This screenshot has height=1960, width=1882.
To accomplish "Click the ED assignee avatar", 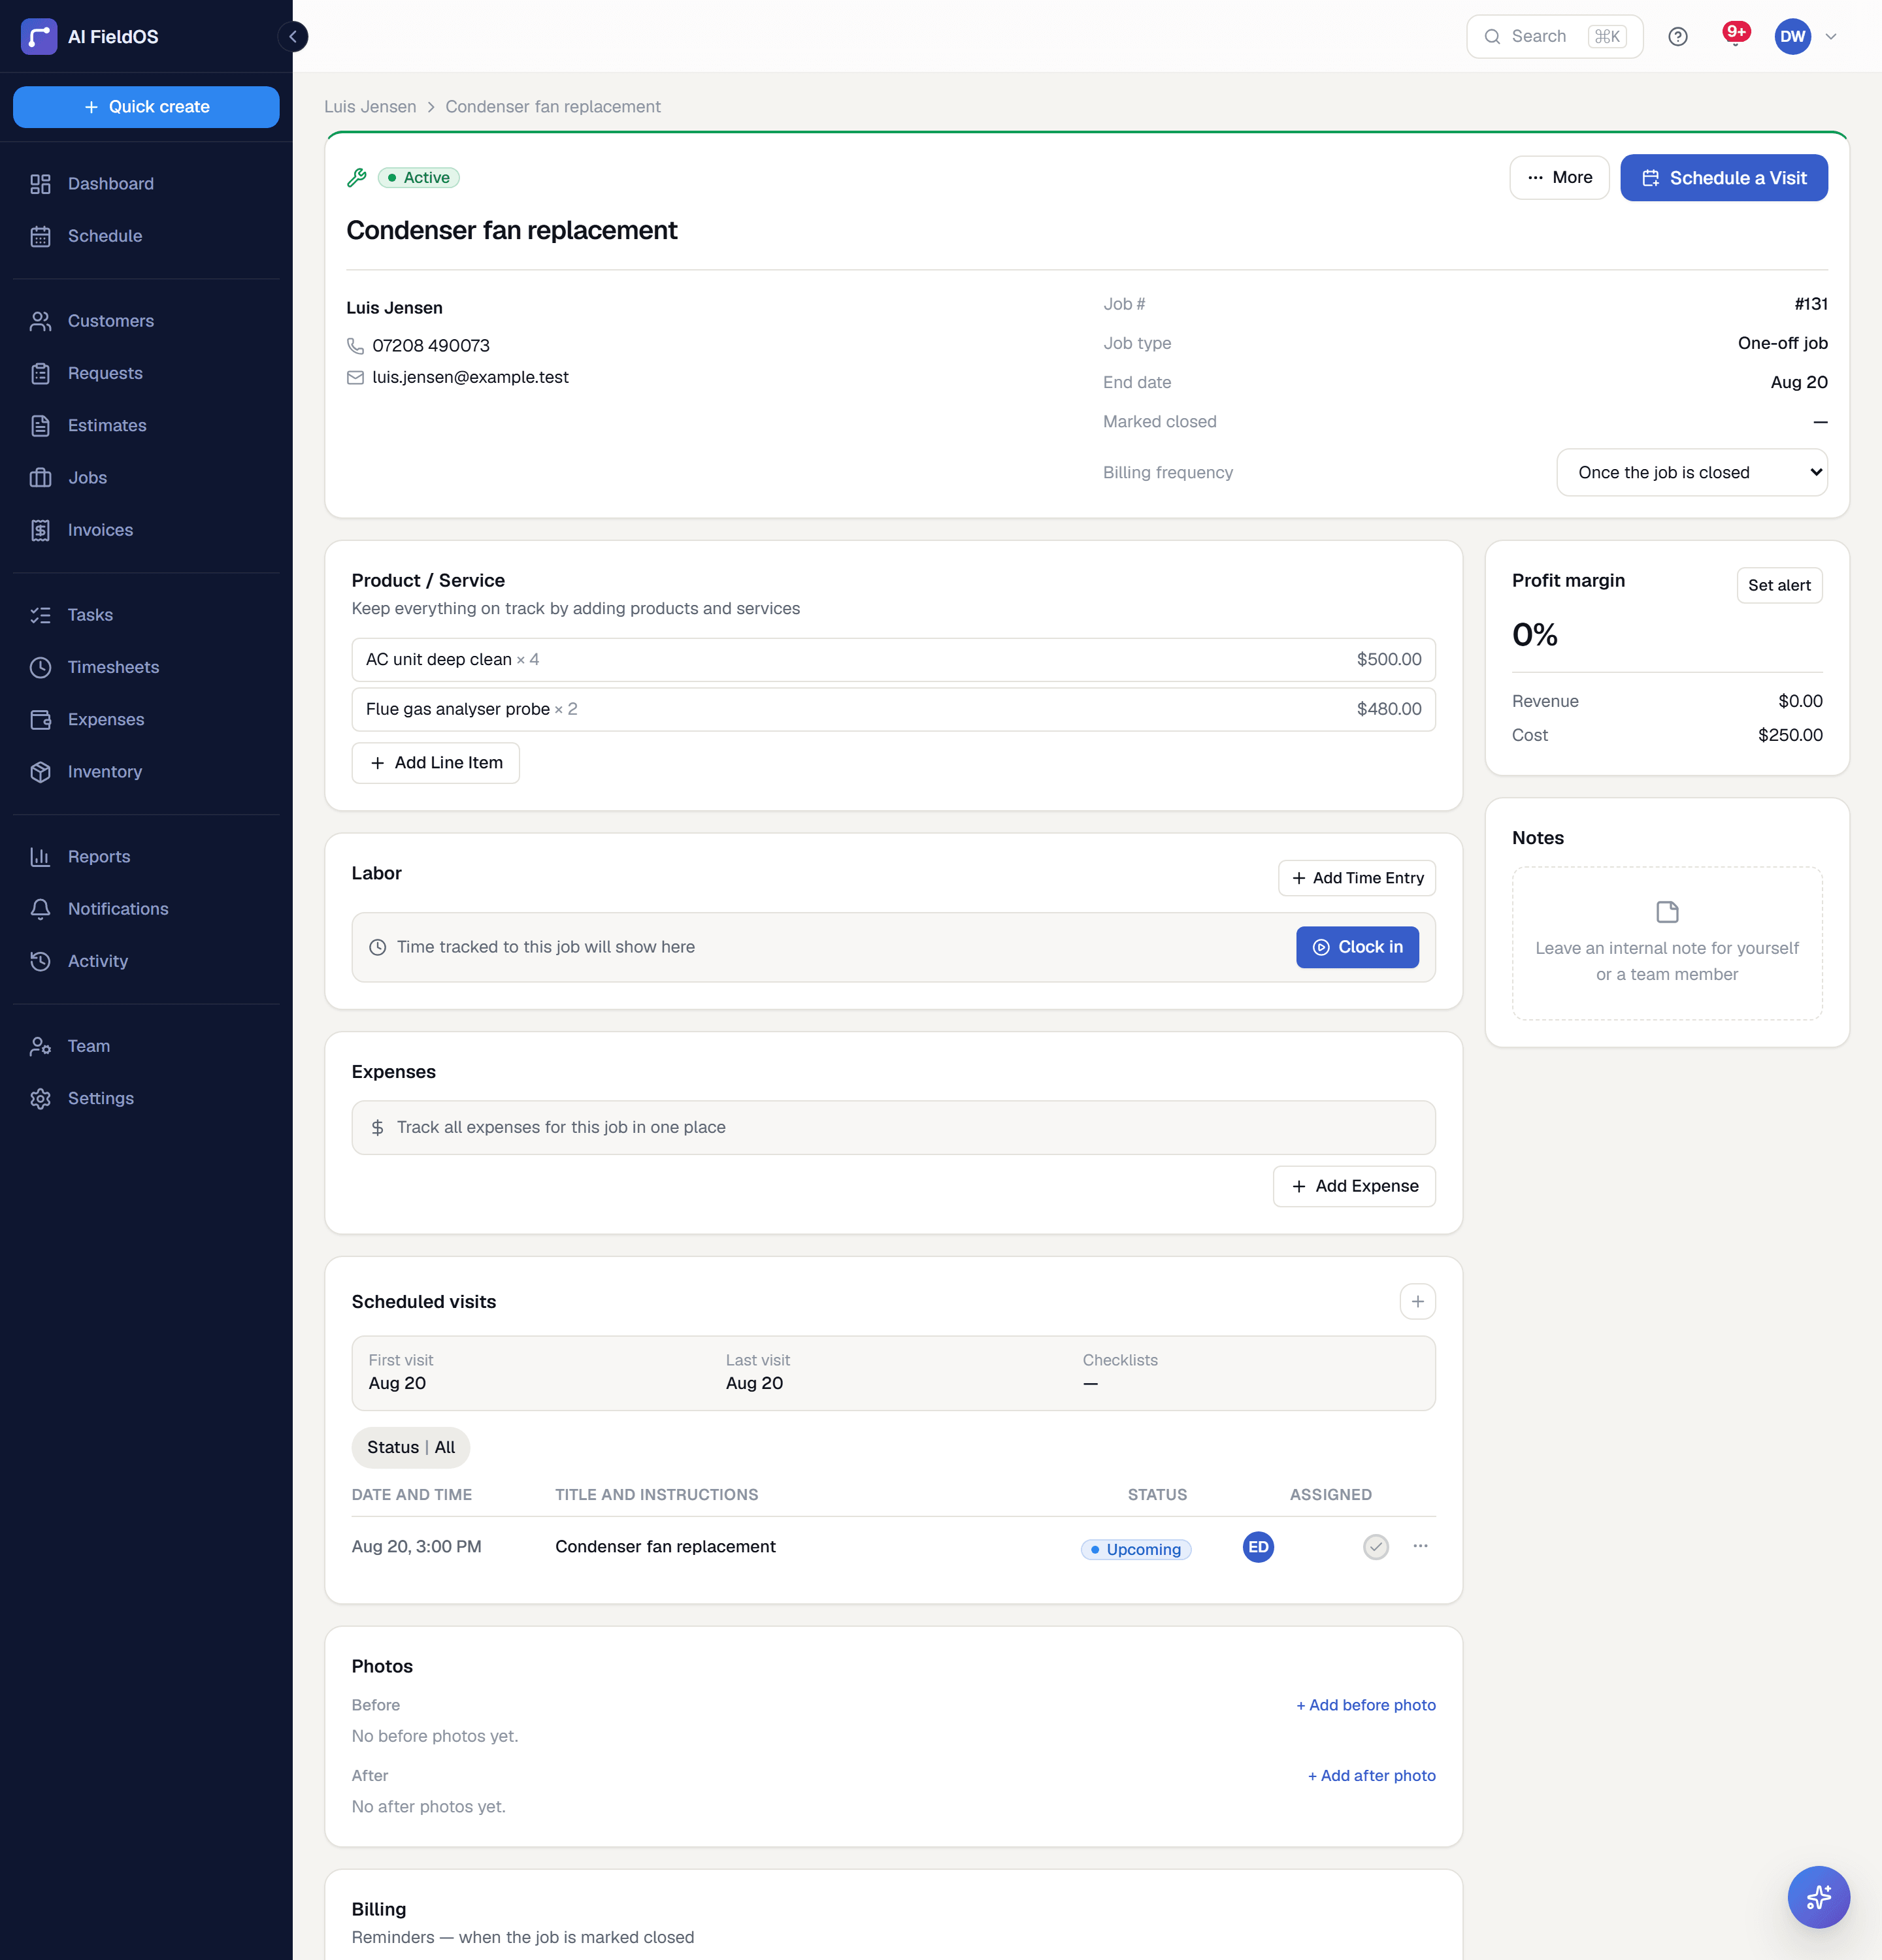I will (x=1258, y=1546).
